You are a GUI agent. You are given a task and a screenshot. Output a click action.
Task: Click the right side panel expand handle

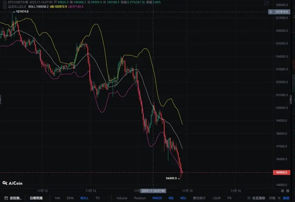tap(291, 100)
